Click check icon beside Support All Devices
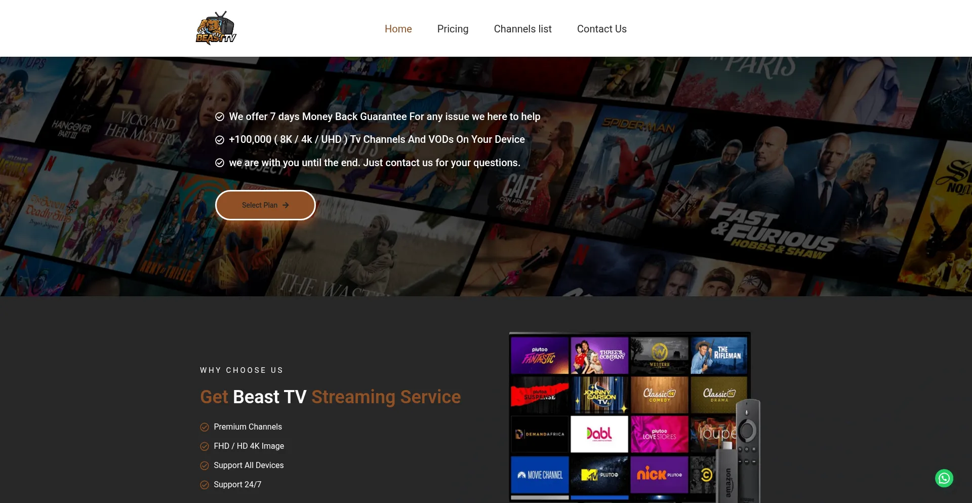This screenshot has width=972, height=503. [x=205, y=466]
